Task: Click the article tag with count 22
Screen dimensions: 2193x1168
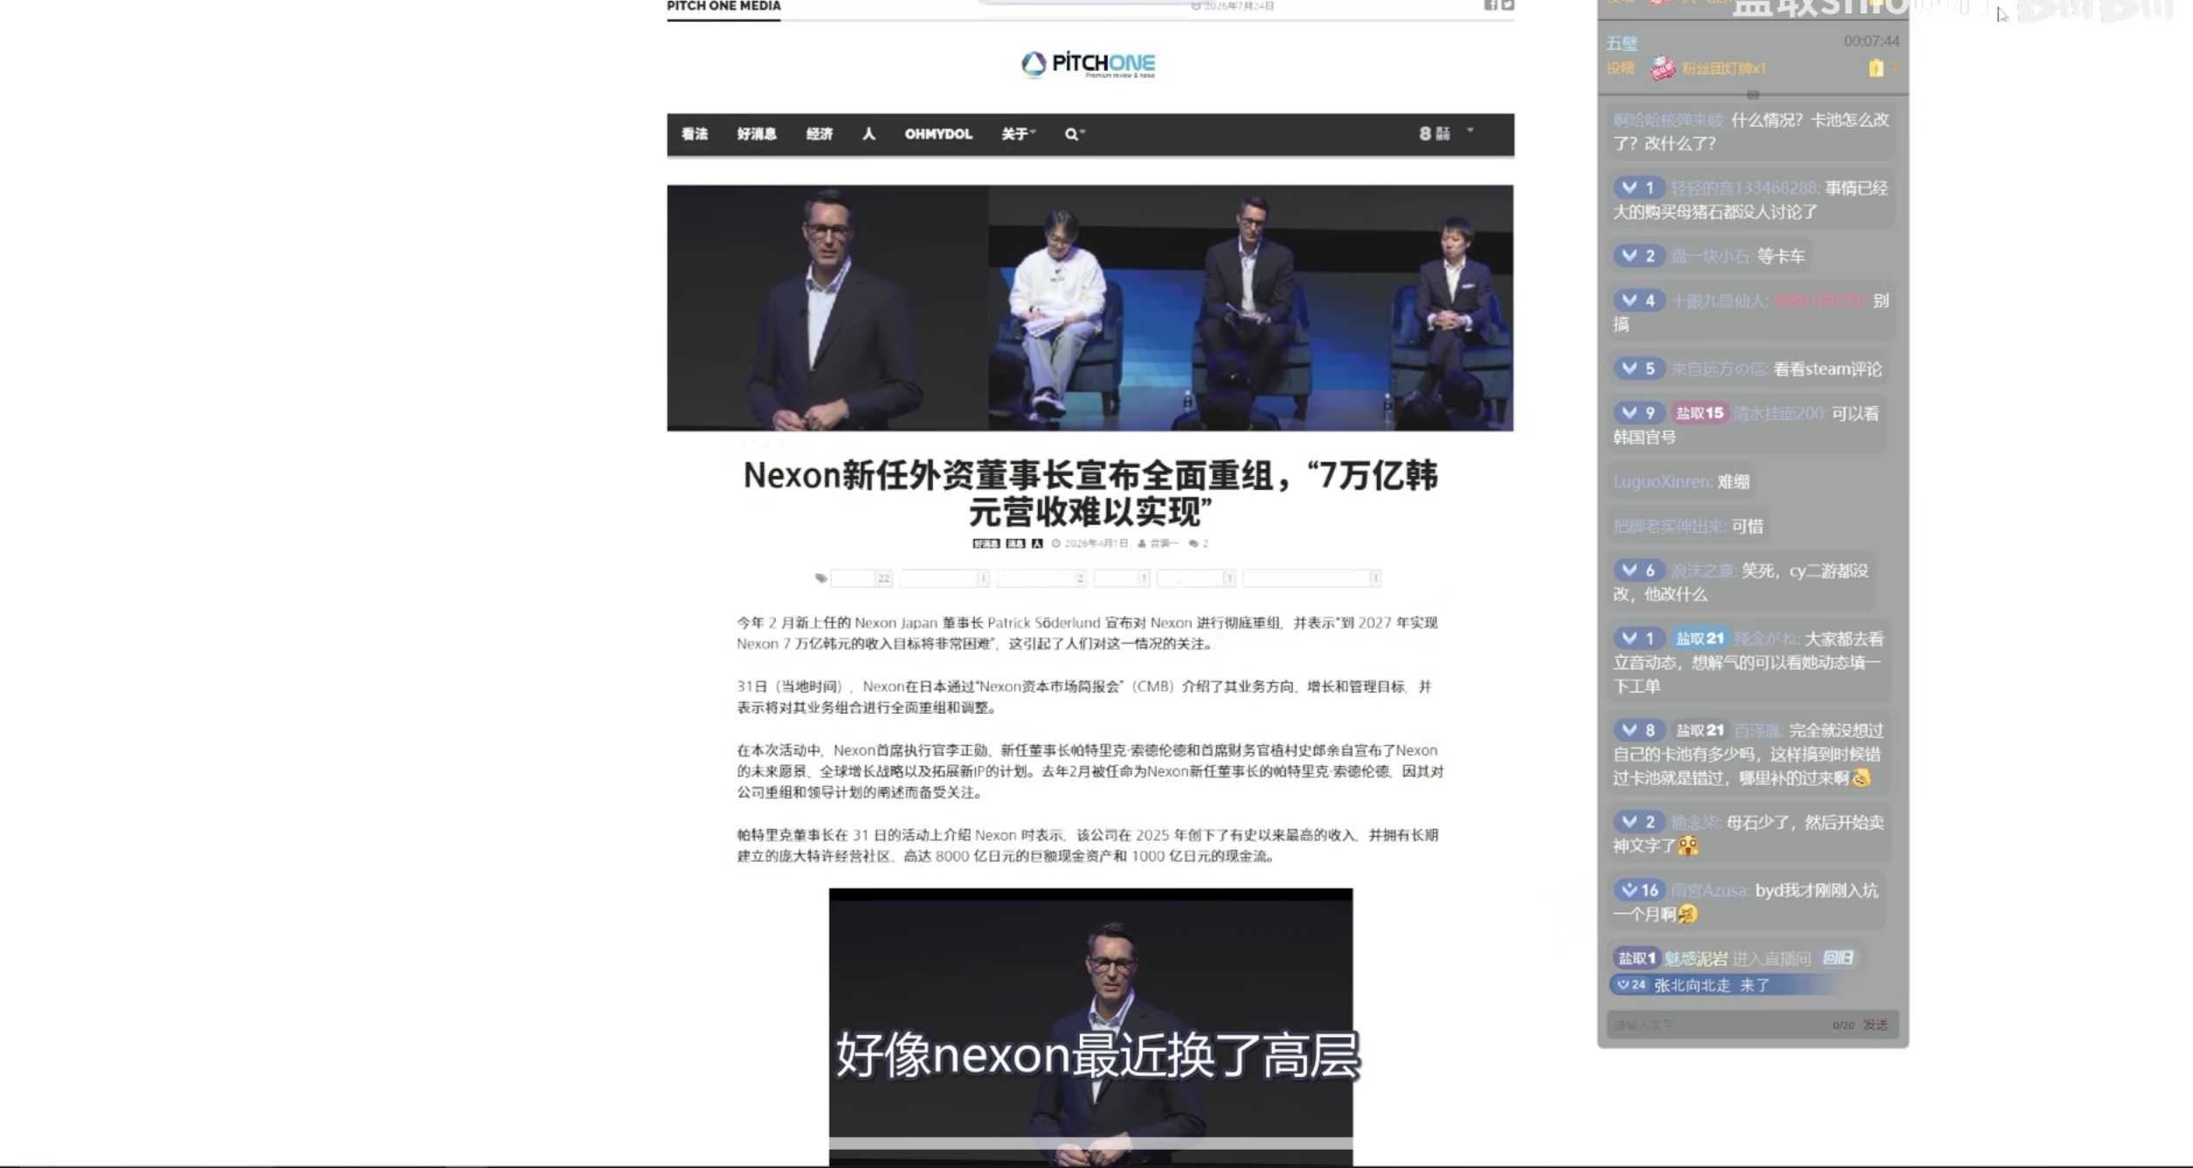Action: [x=861, y=577]
